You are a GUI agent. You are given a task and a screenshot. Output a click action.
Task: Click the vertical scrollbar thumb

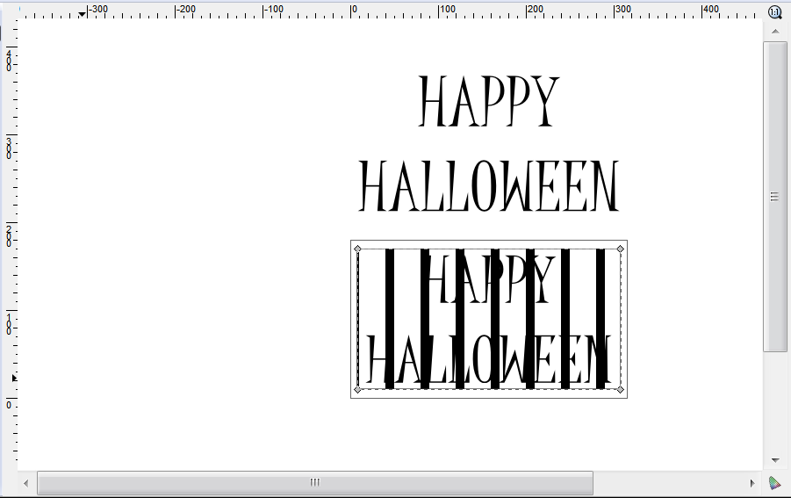[x=774, y=196]
